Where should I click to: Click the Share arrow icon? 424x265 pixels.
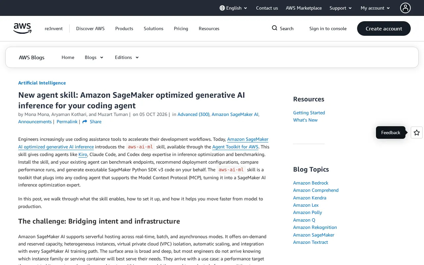[x=85, y=122]
